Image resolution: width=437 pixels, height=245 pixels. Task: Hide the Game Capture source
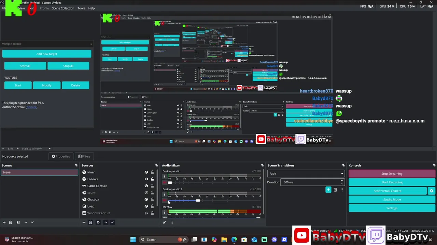point(146,186)
